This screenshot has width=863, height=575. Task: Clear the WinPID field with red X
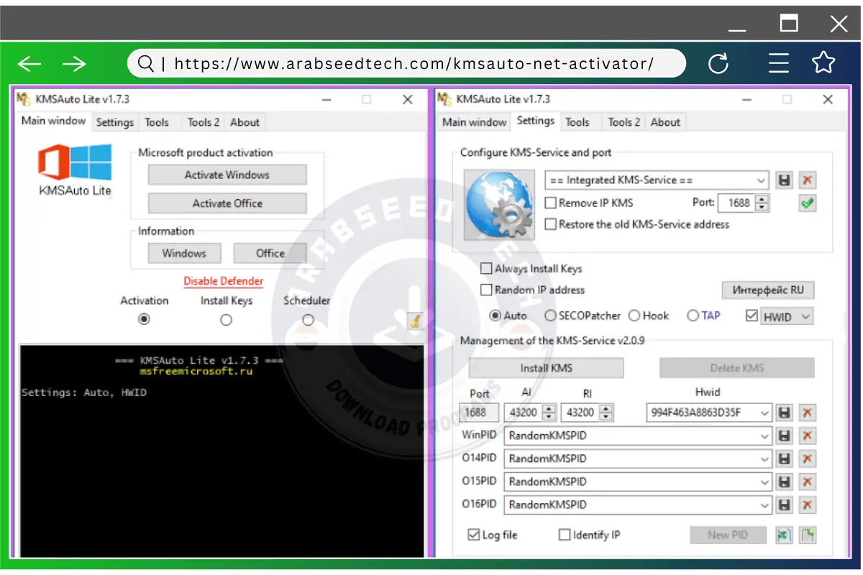[x=808, y=436]
